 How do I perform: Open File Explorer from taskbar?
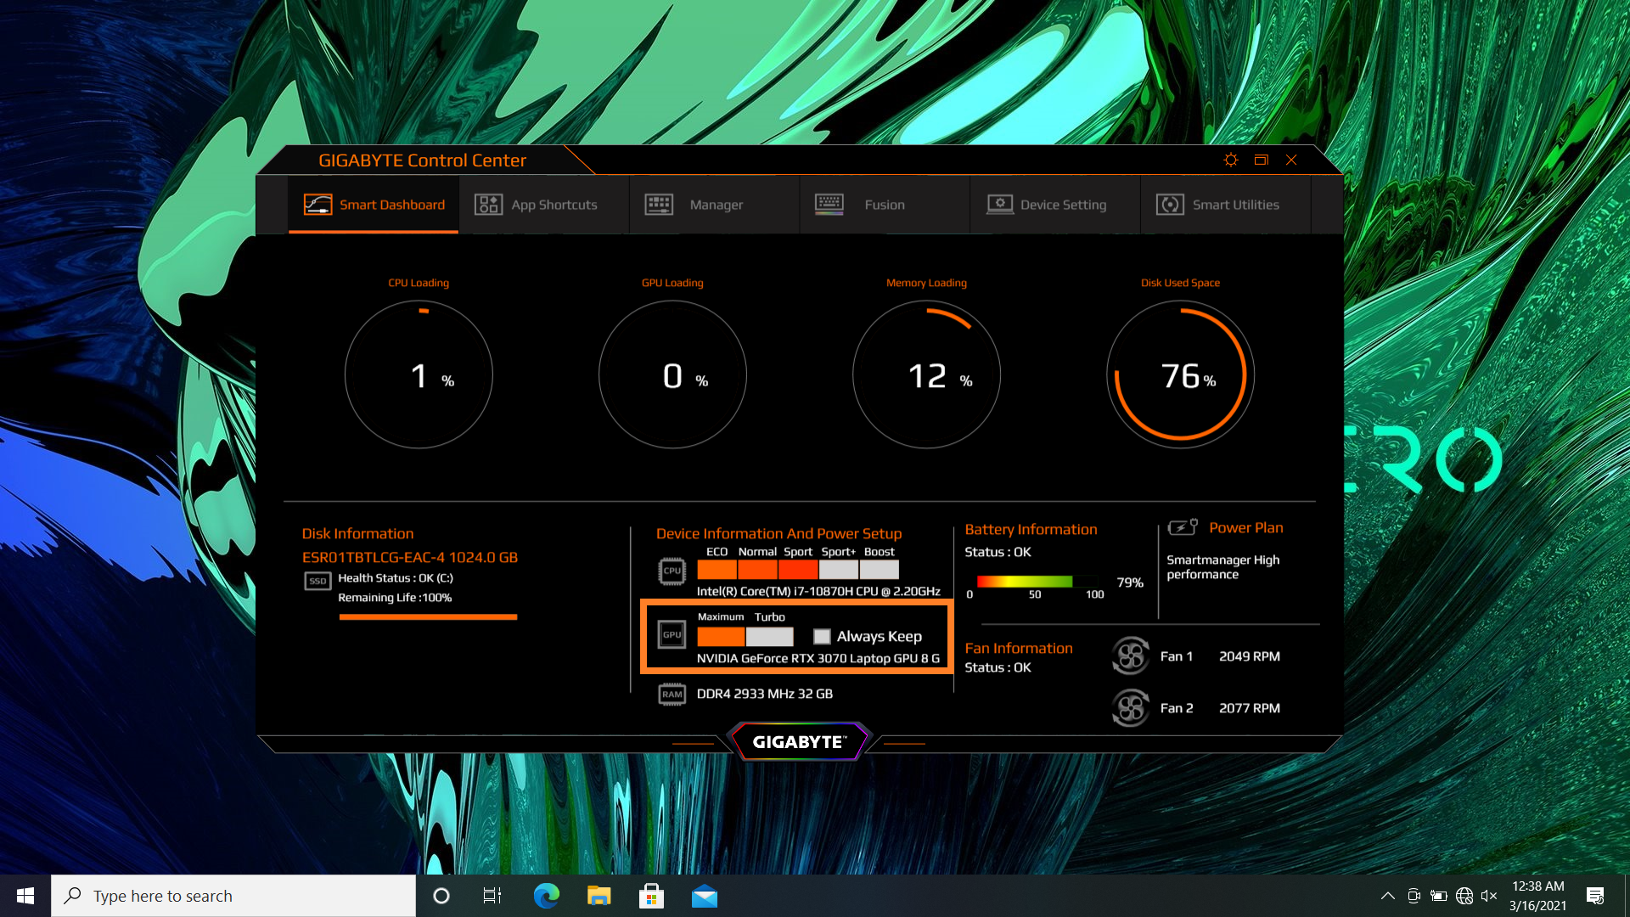[599, 896]
